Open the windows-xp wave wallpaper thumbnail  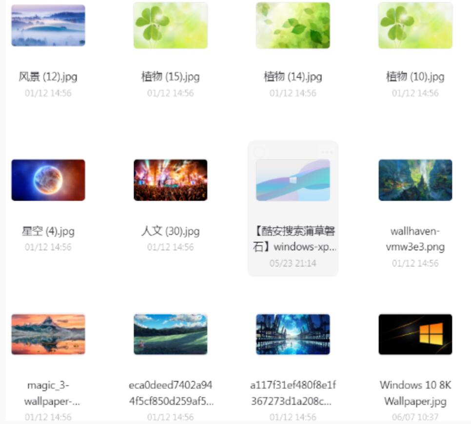(x=293, y=180)
